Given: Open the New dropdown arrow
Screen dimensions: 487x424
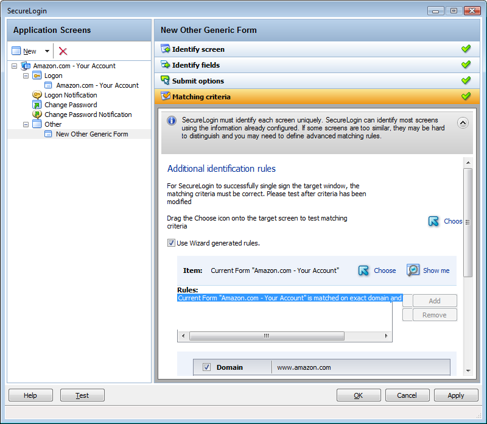Looking at the screenshot, I should (47, 51).
